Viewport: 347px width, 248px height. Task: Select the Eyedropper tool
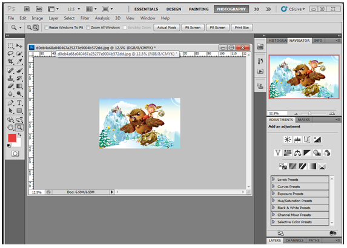(19, 61)
